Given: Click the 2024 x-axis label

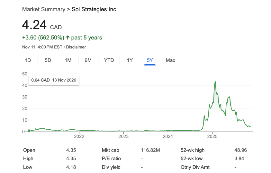Looking at the screenshot, I should [168, 137].
